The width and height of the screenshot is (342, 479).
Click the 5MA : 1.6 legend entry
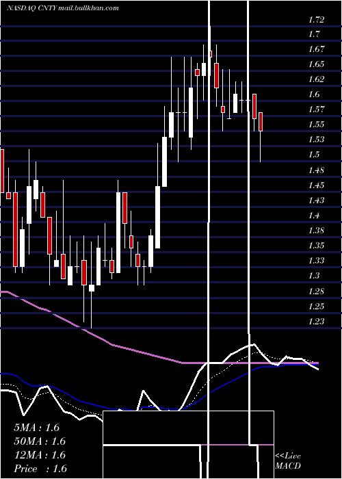pyautogui.click(x=37, y=428)
